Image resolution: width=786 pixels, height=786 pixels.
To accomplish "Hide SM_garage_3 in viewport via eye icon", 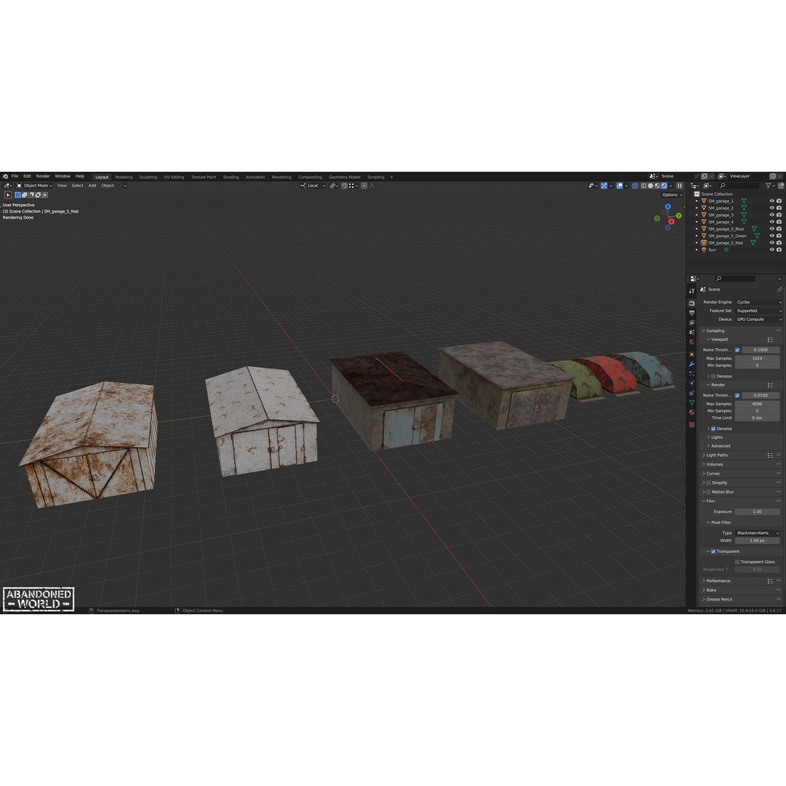I will click(772, 215).
